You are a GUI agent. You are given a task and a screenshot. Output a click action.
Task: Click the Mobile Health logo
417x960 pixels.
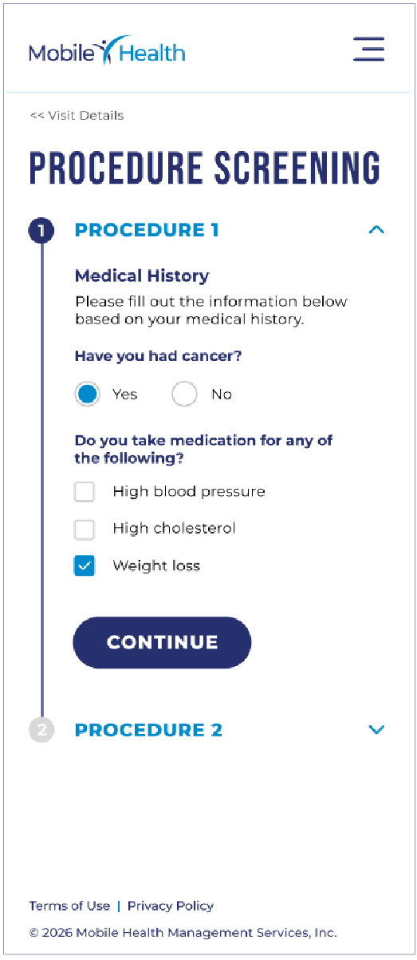(x=107, y=50)
